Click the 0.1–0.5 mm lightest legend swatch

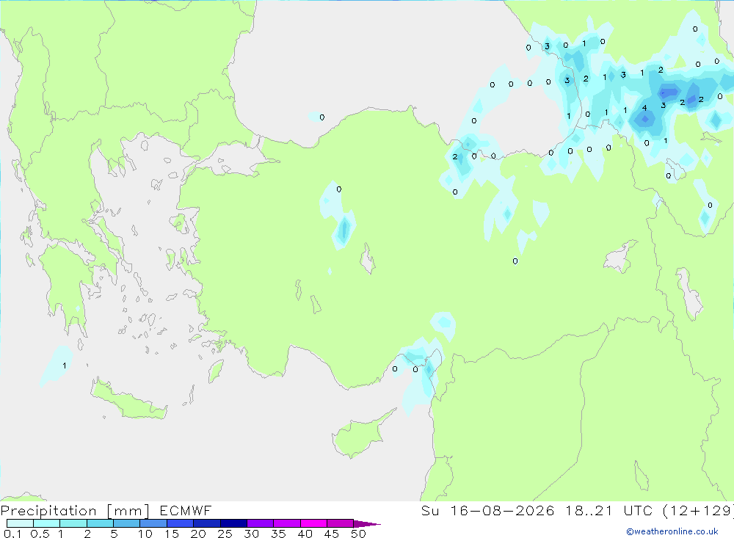20,523
